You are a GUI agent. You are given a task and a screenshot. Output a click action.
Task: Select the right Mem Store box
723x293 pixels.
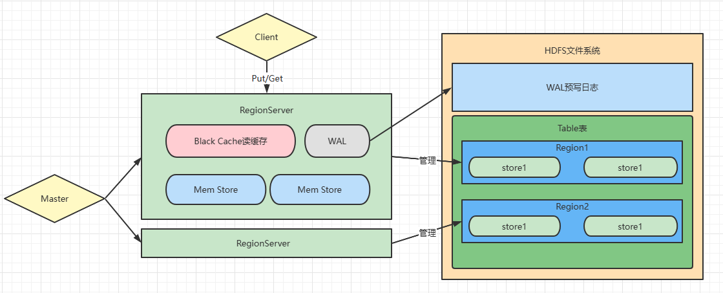pyautogui.click(x=320, y=190)
